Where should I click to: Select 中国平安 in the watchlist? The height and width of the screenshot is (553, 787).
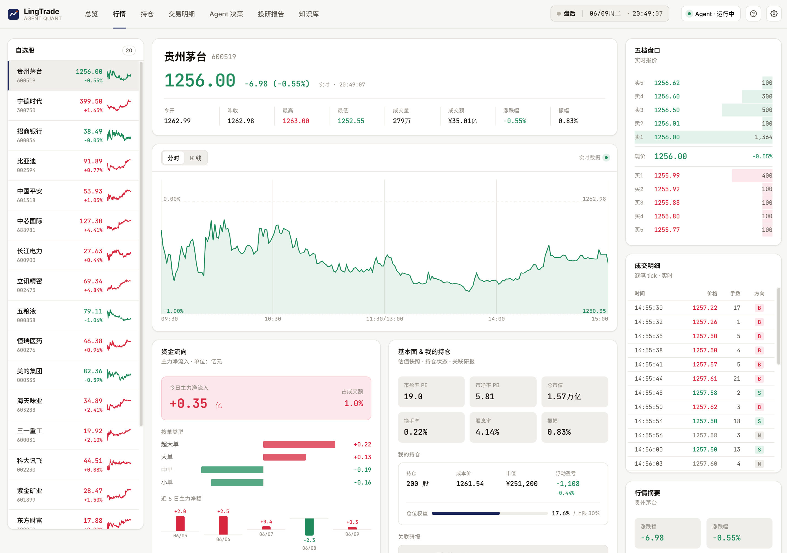point(73,195)
